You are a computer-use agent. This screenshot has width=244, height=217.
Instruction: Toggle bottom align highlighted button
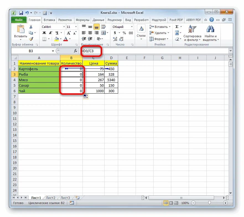97,27
